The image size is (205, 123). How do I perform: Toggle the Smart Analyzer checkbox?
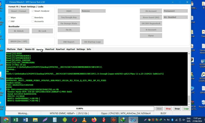pos(33,11)
